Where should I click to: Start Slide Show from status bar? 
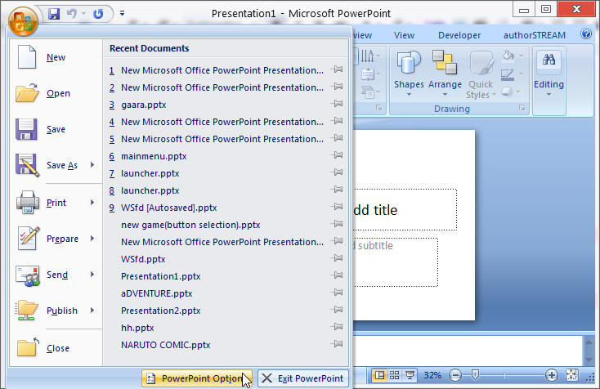coord(410,375)
